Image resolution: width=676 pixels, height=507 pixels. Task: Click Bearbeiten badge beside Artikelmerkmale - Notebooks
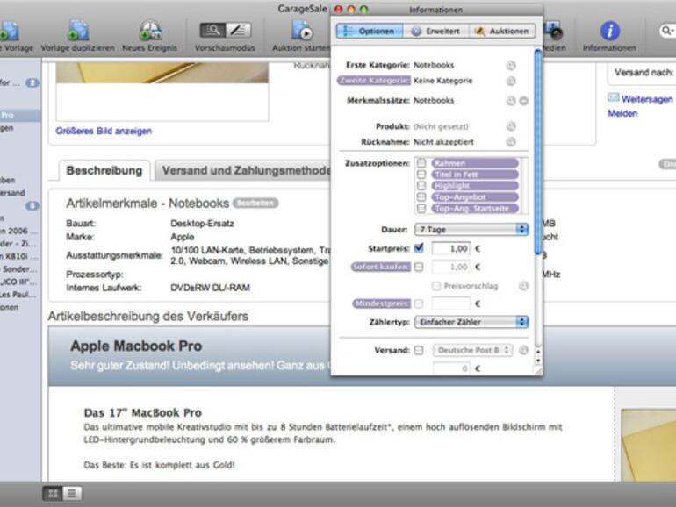pos(255,203)
